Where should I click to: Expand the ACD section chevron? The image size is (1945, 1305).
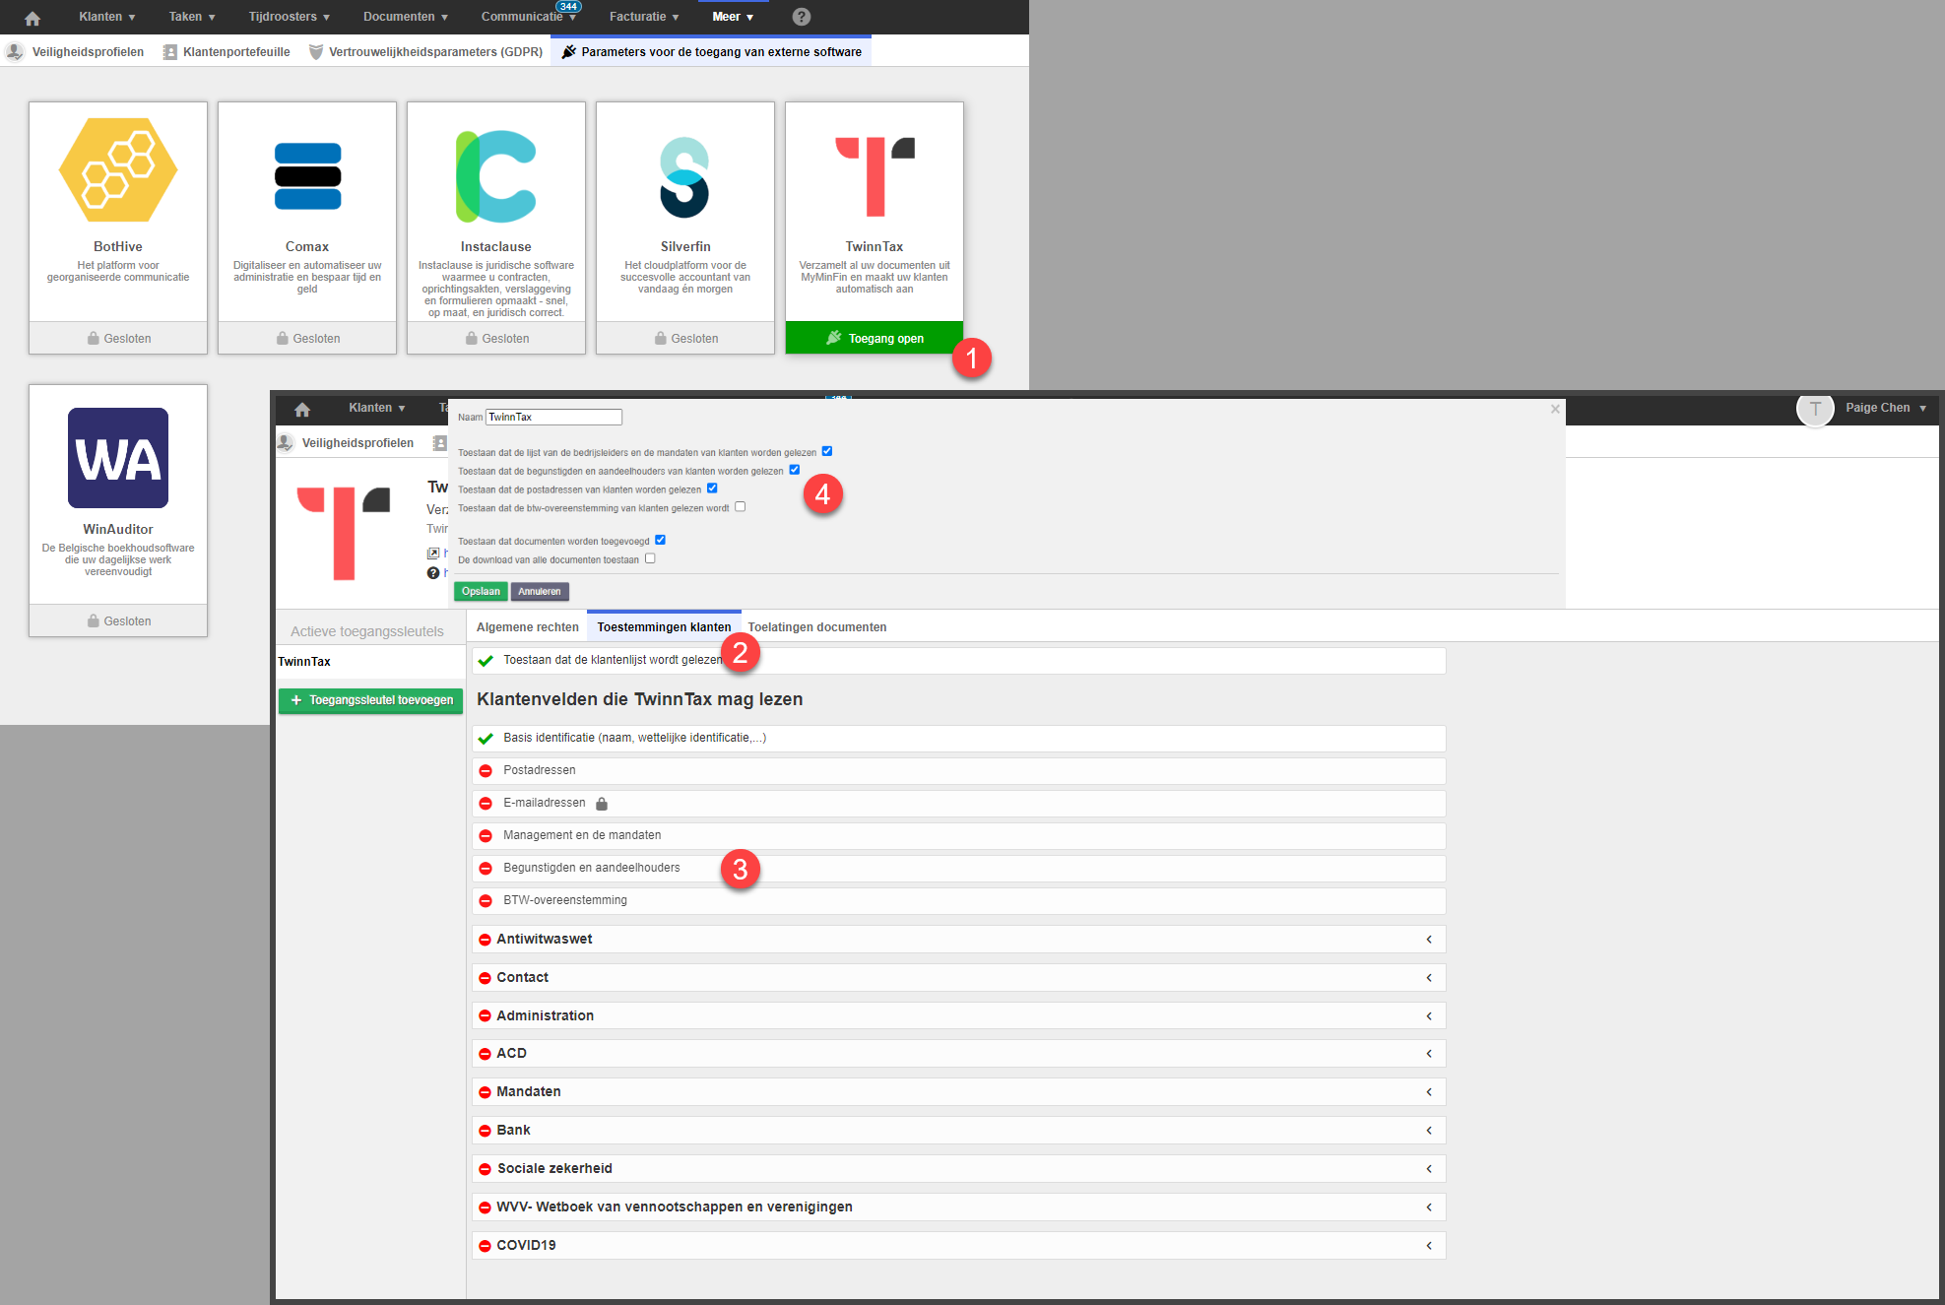click(x=1429, y=1054)
